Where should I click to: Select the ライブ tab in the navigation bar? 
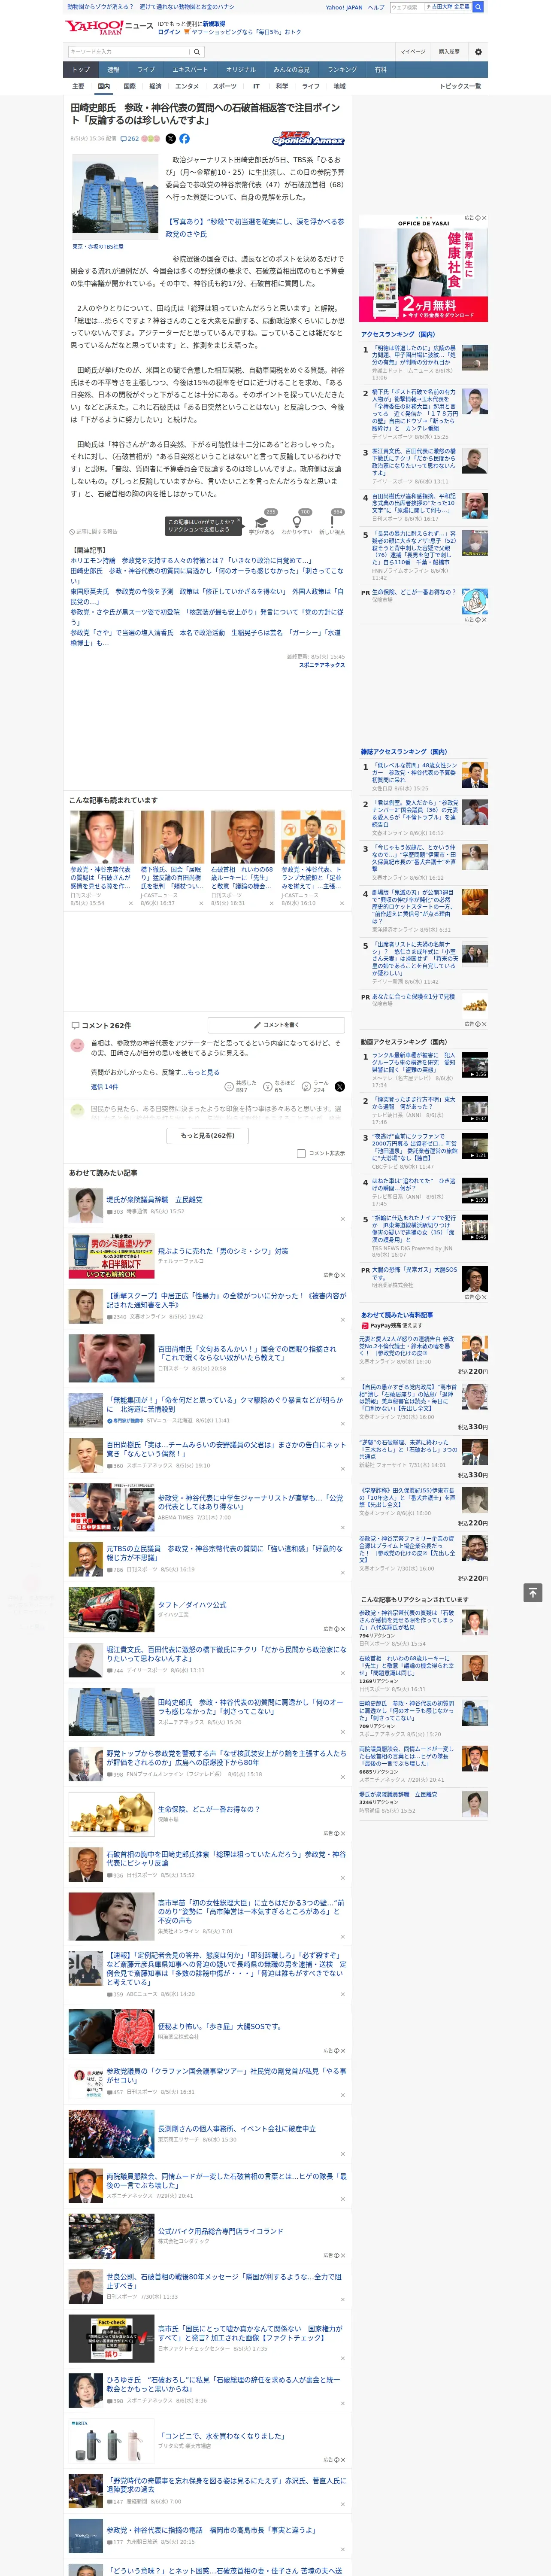point(146,69)
